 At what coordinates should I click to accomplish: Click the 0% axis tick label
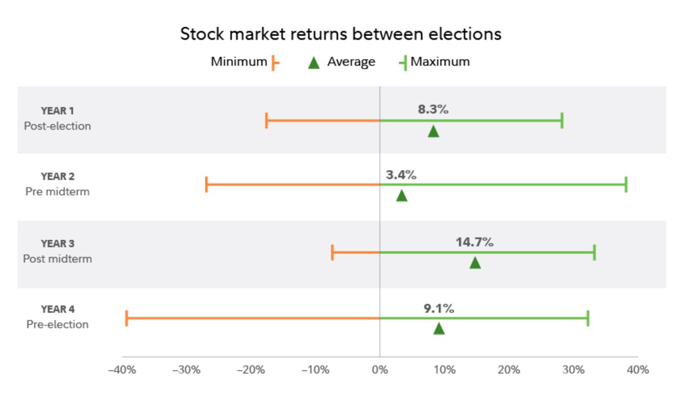point(380,370)
